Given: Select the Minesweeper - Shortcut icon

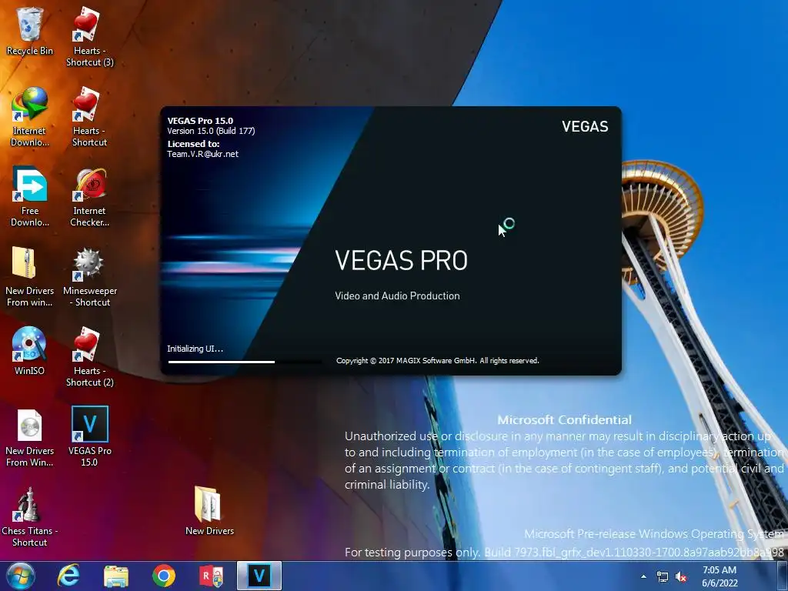Looking at the screenshot, I should click(x=89, y=276).
